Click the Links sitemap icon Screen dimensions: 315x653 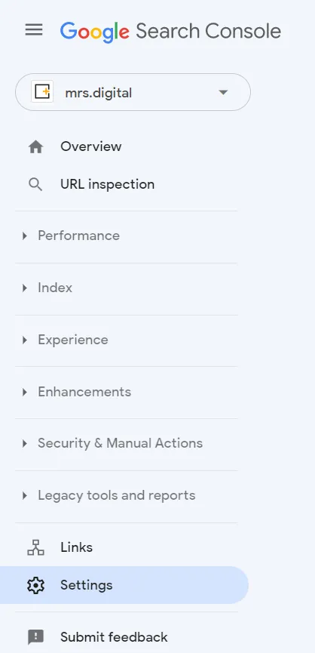pos(35,547)
